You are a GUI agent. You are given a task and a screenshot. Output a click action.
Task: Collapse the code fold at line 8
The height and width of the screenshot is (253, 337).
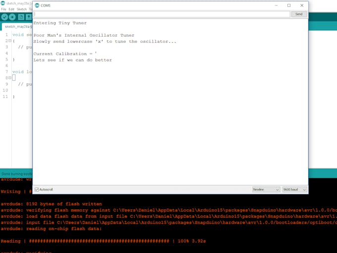pyautogui.click(x=10, y=78)
